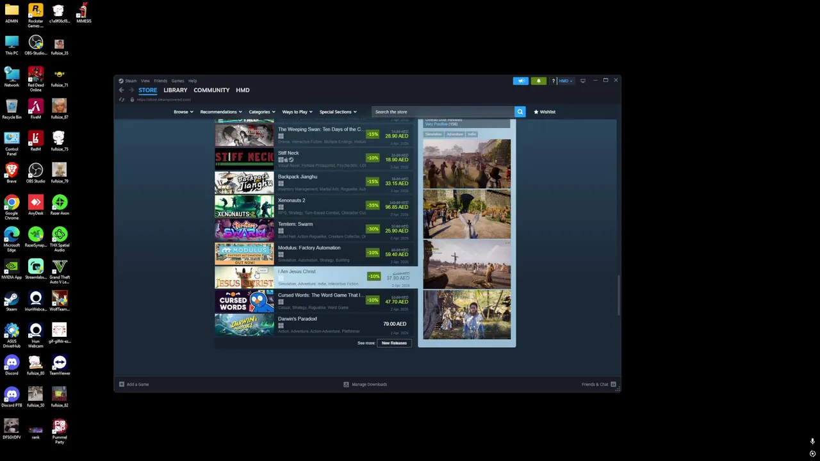Click the I Am Jesus Christ row thumbnail
820x461 pixels.
244,278
